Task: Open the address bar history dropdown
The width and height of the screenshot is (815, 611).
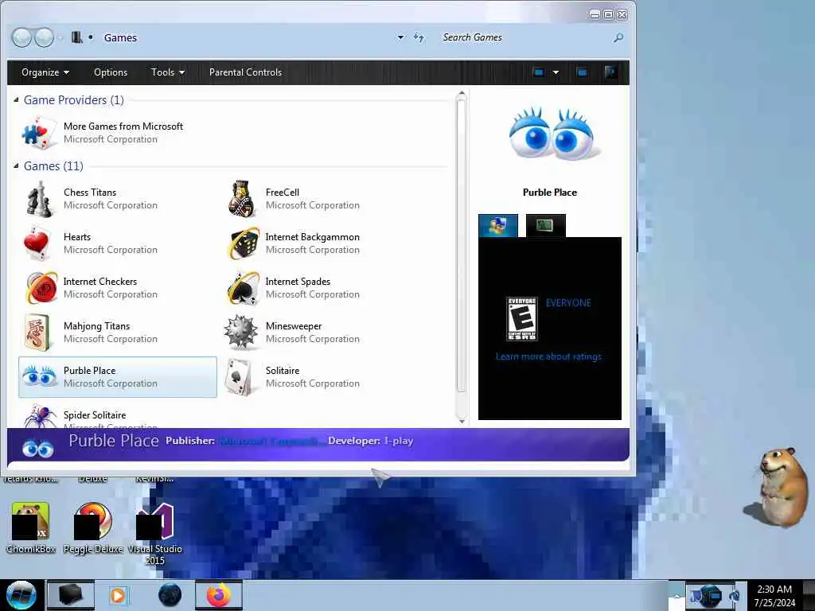Action: (400, 37)
